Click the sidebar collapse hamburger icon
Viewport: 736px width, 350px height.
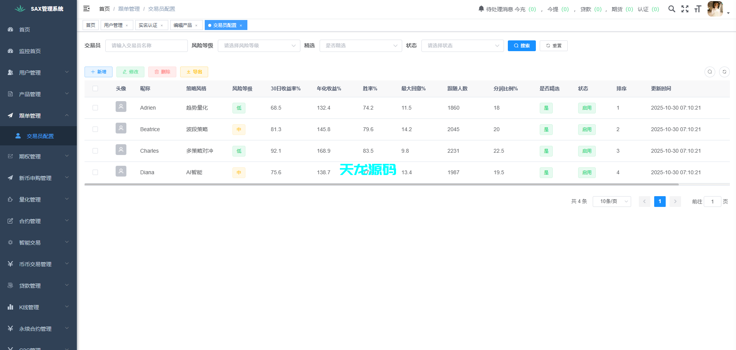(86, 8)
